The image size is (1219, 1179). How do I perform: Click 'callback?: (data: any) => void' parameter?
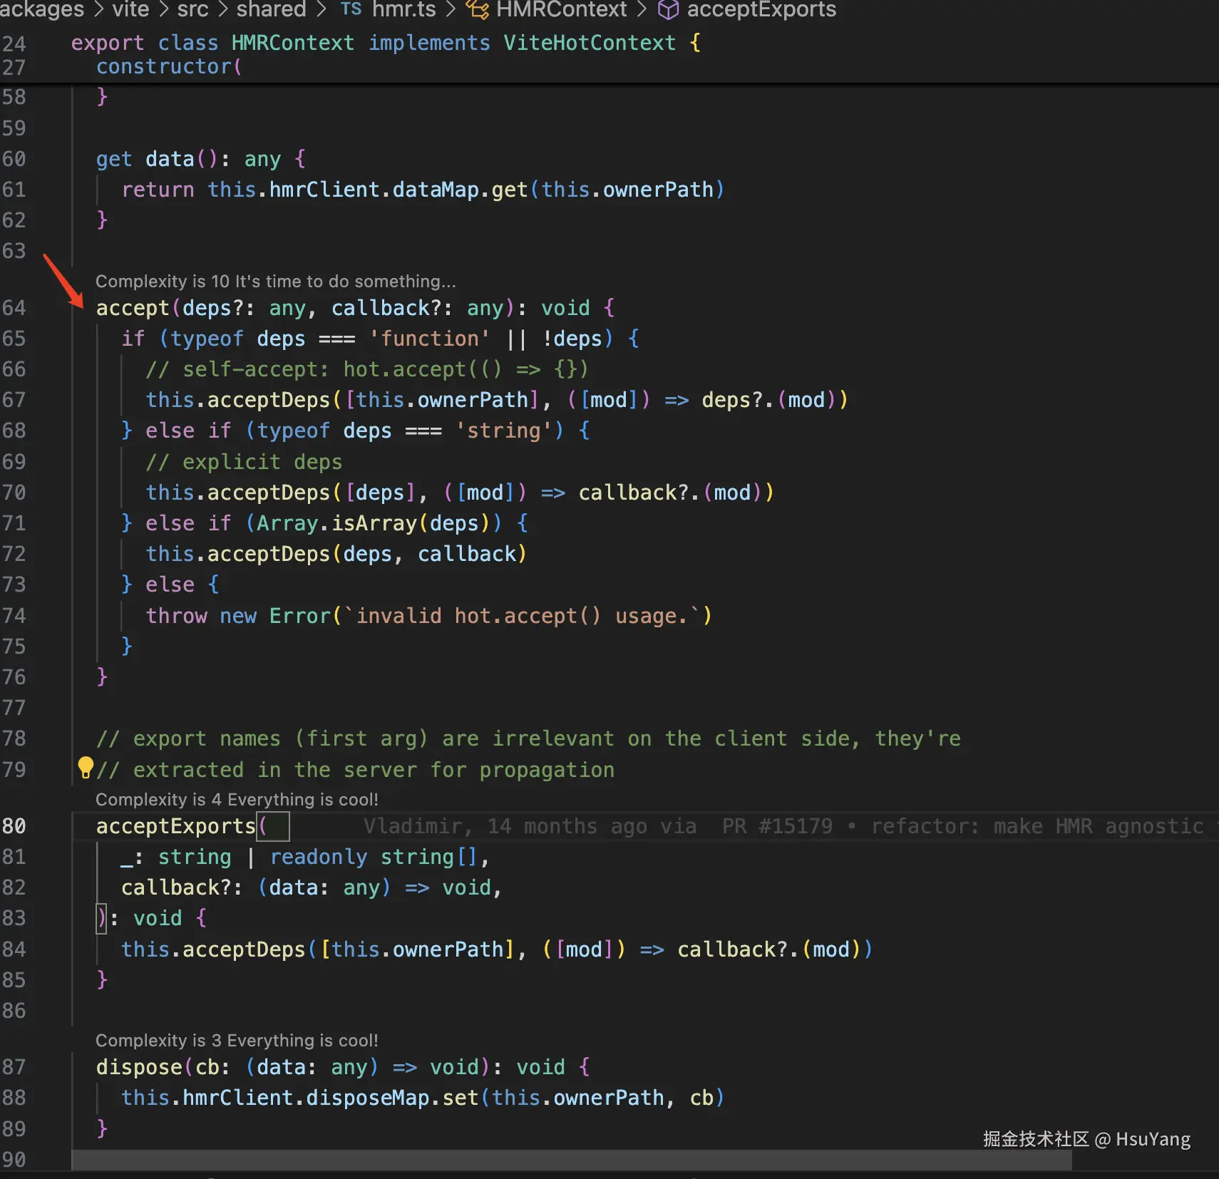pos(312,887)
